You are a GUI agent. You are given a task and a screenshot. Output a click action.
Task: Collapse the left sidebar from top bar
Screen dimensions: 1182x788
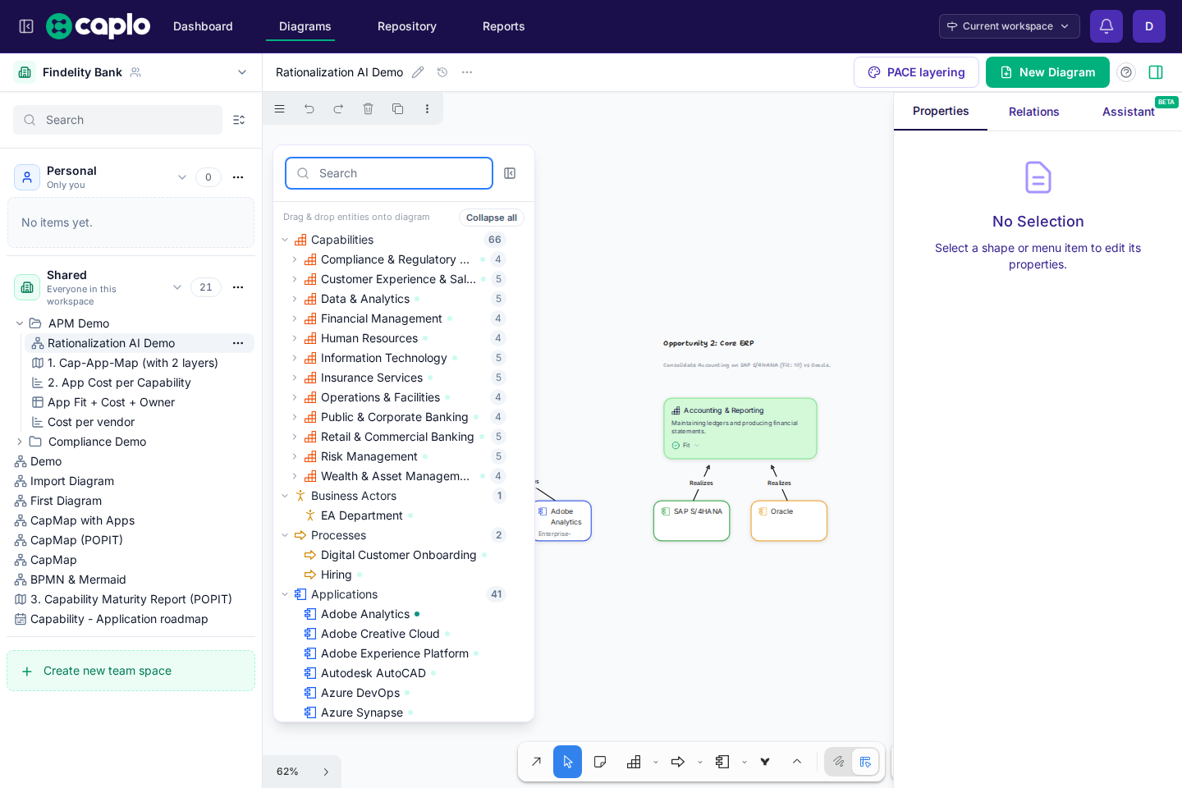click(26, 26)
